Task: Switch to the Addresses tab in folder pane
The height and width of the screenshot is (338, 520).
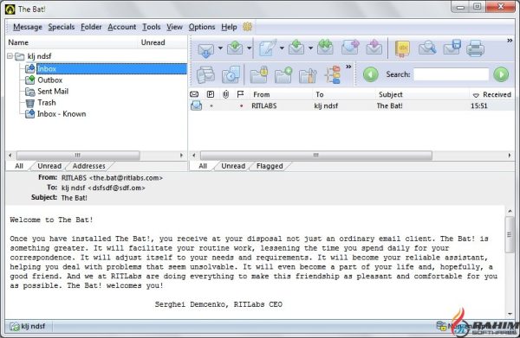Action: pos(89,166)
